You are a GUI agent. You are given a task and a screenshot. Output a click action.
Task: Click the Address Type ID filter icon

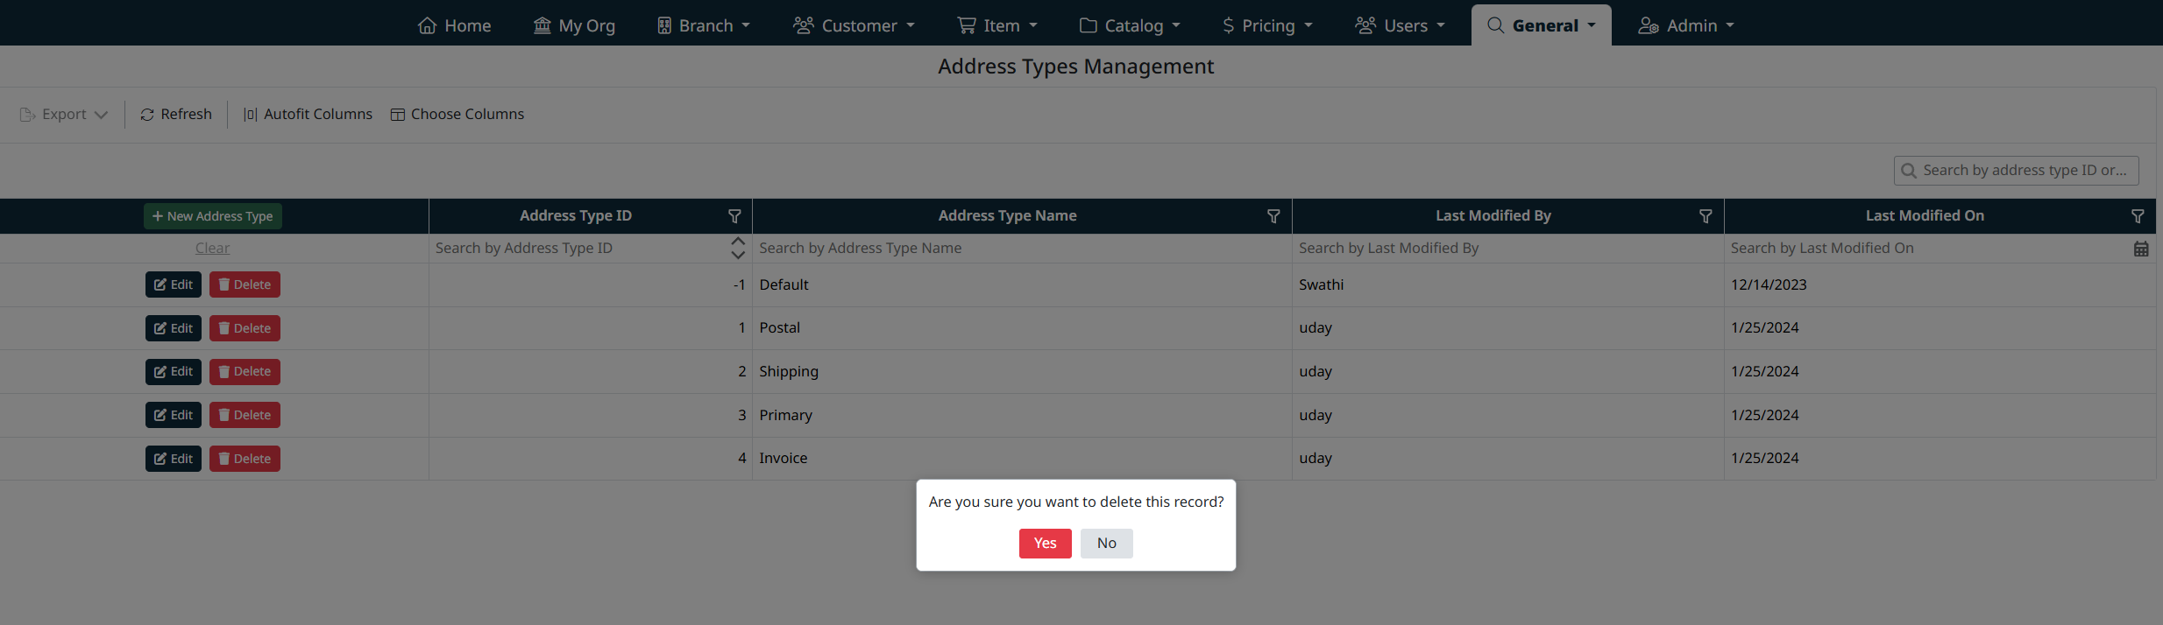coord(734,216)
